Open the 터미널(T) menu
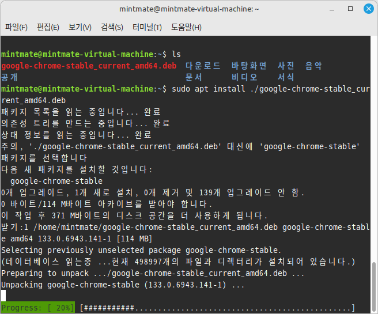This screenshot has width=378, height=314. [147, 27]
